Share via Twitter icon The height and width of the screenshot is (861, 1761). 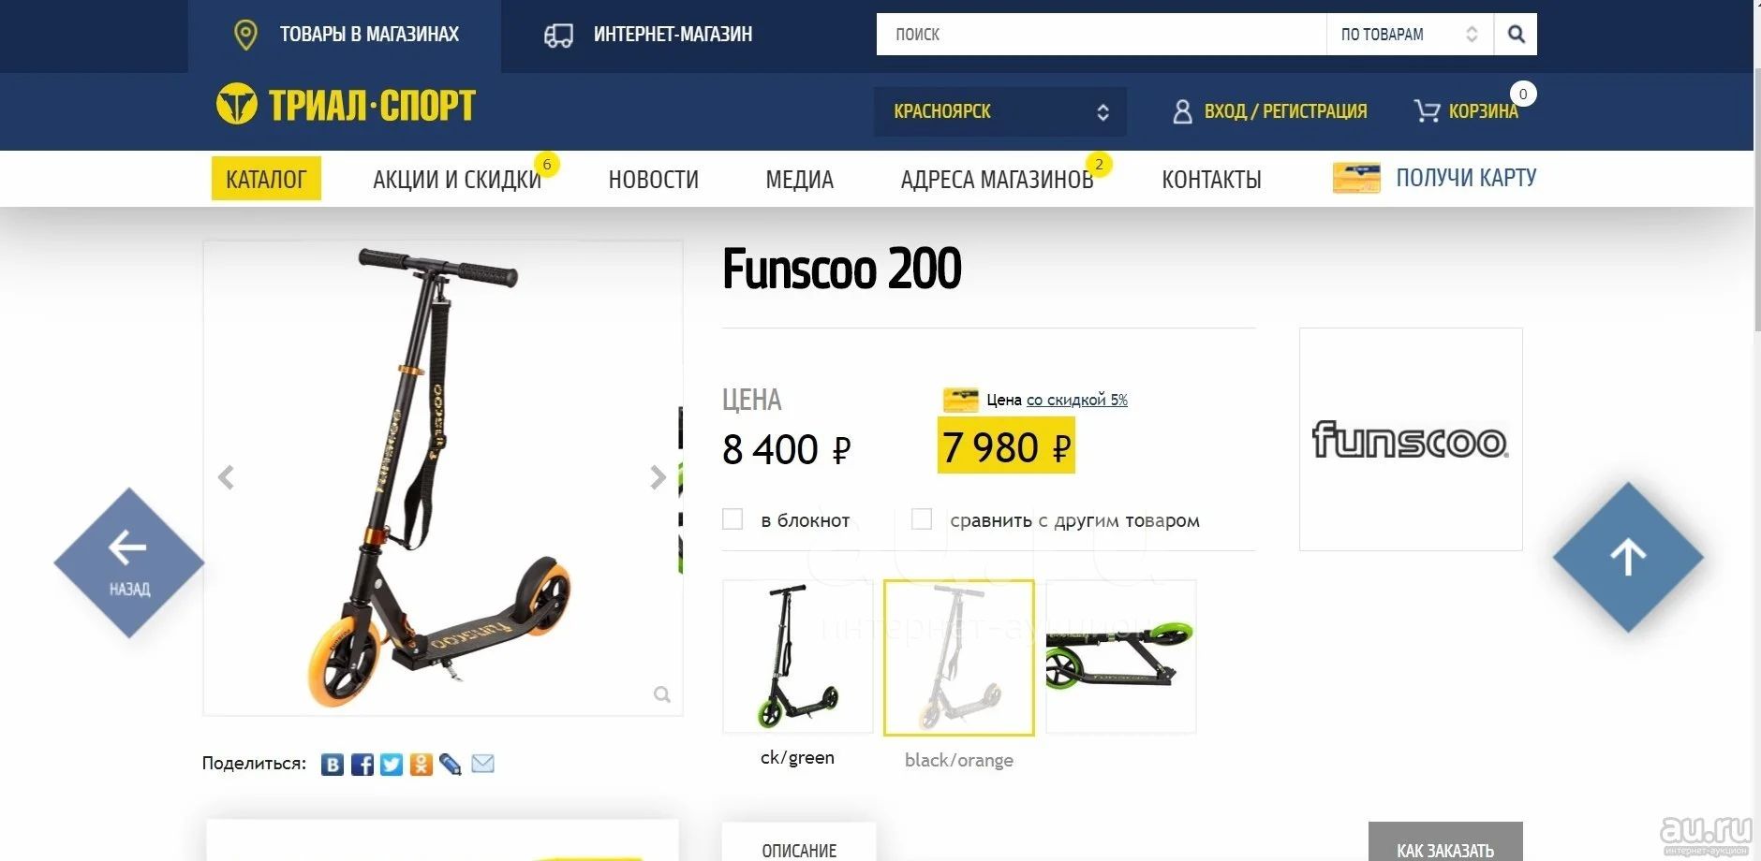[392, 765]
